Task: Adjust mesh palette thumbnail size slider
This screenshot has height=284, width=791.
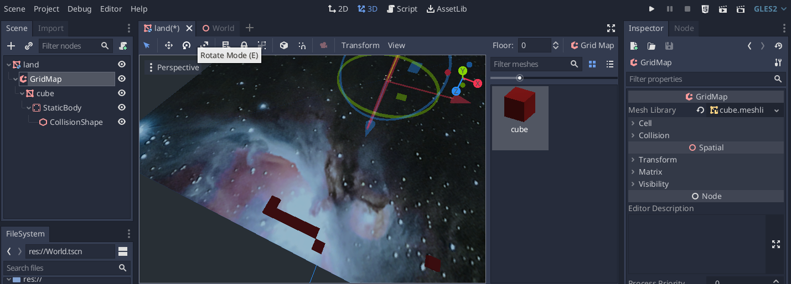Action: [x=519, y=78]
